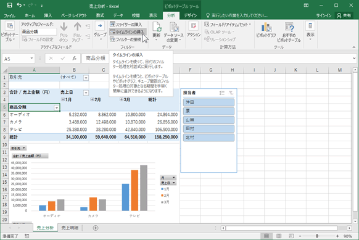Click the active field name box

coord(39,31)
